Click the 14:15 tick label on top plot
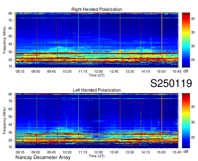 point(146,71)
